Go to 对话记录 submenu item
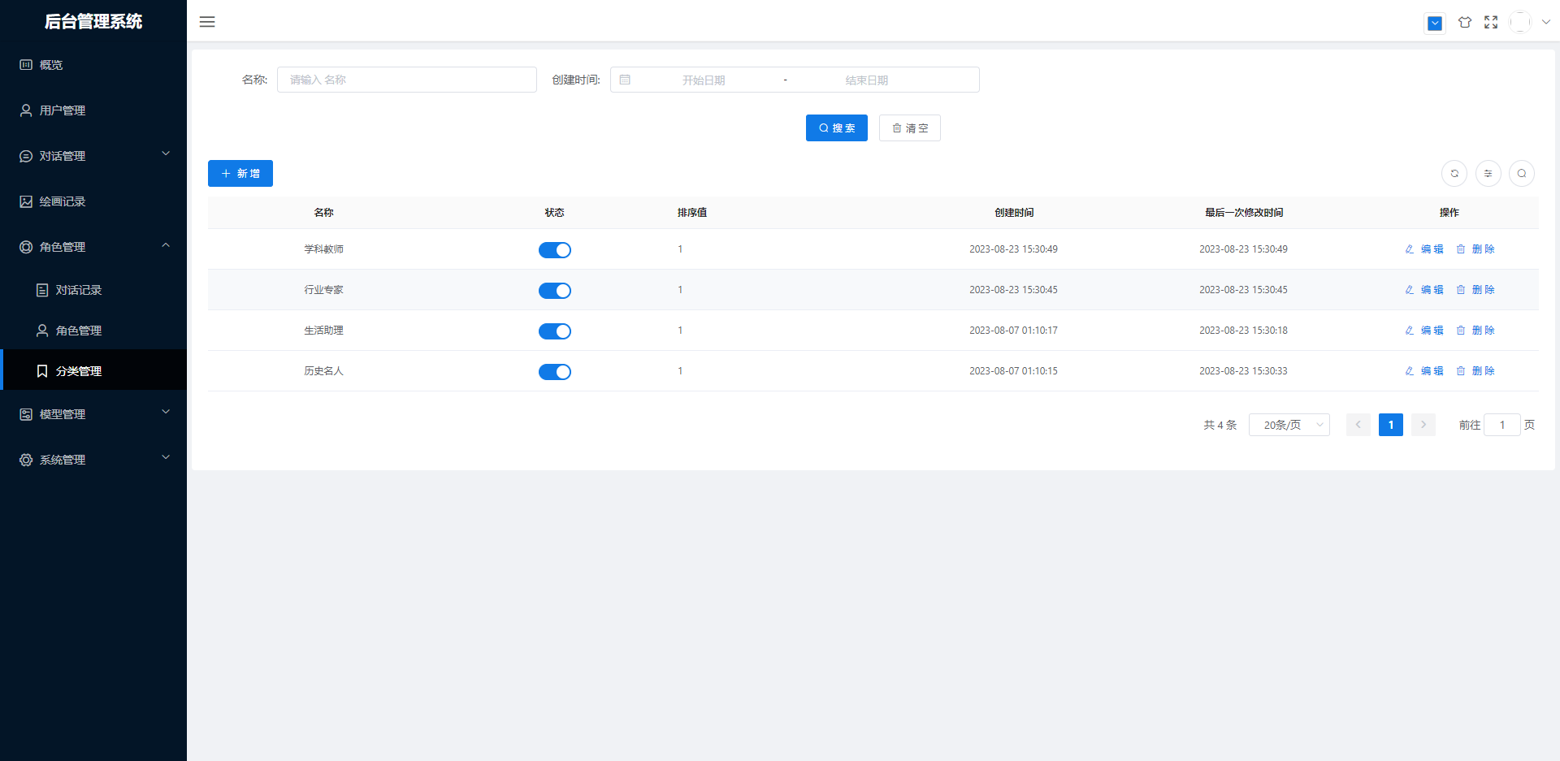The image size is (1560, 761). point(78,290)
